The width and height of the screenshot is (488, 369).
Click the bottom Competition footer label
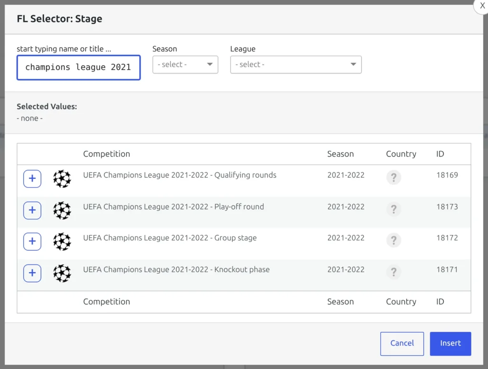point(106,302)
